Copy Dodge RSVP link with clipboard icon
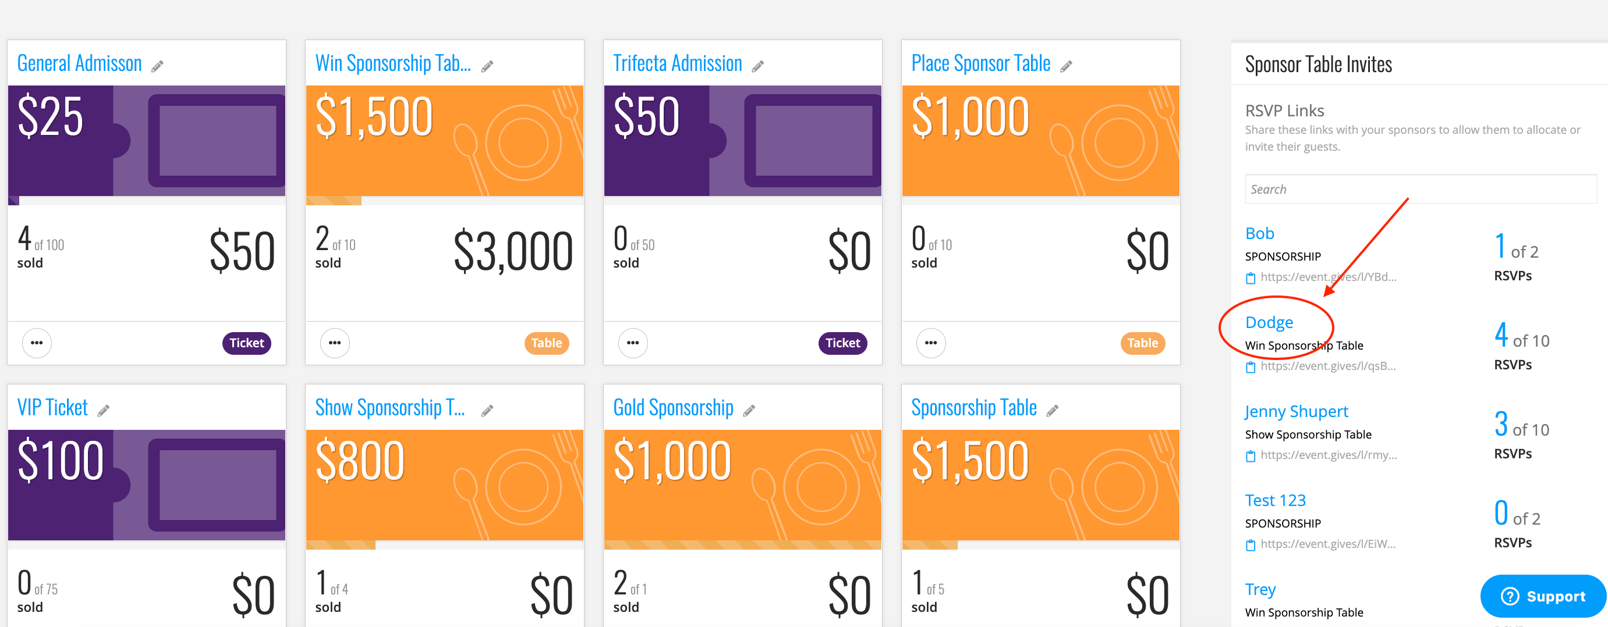1608x627 pixels. pyautogui.click(x=1251, y=368)
